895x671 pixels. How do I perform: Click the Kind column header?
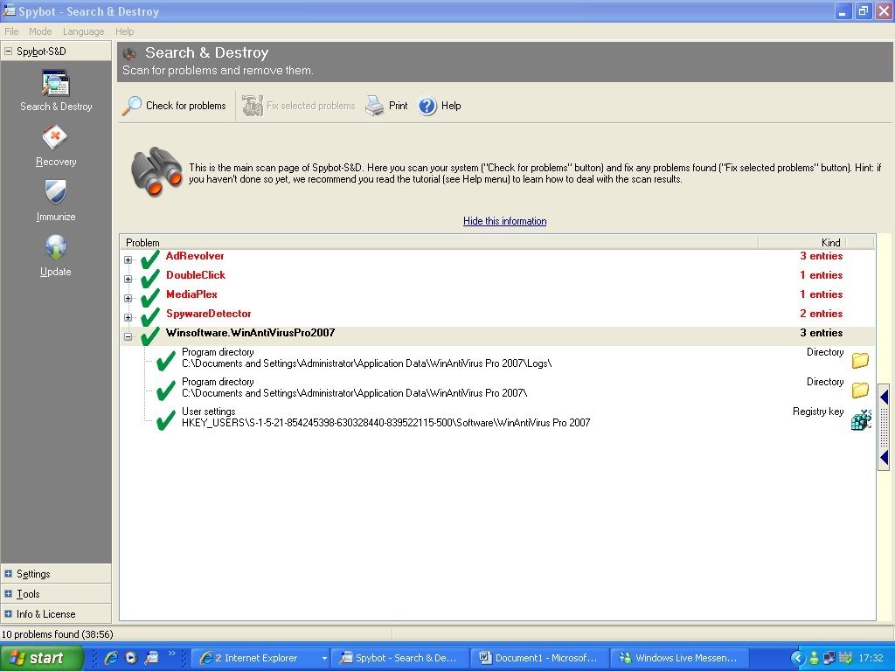point(802,243)
